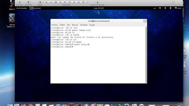The height and width of the screenshot is (106, 189).
Task: Click the terminal title root@alvar:/var/named
Action: coord(99,21)
